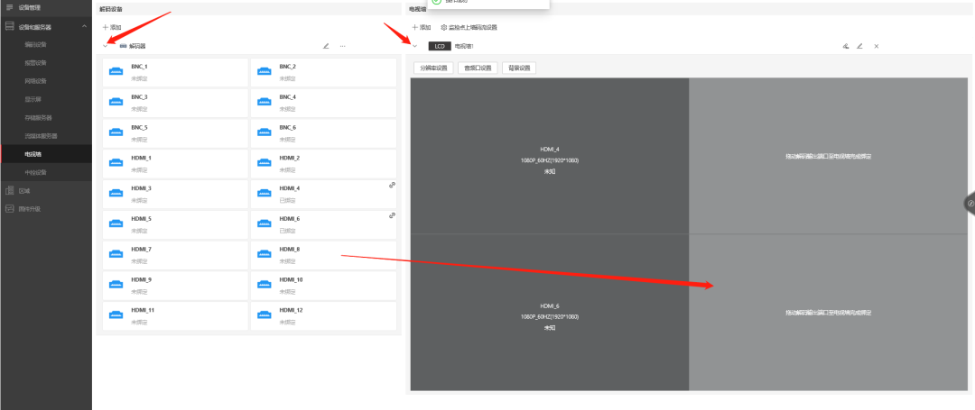Click the edit pencil icon for 解码器

326,46
